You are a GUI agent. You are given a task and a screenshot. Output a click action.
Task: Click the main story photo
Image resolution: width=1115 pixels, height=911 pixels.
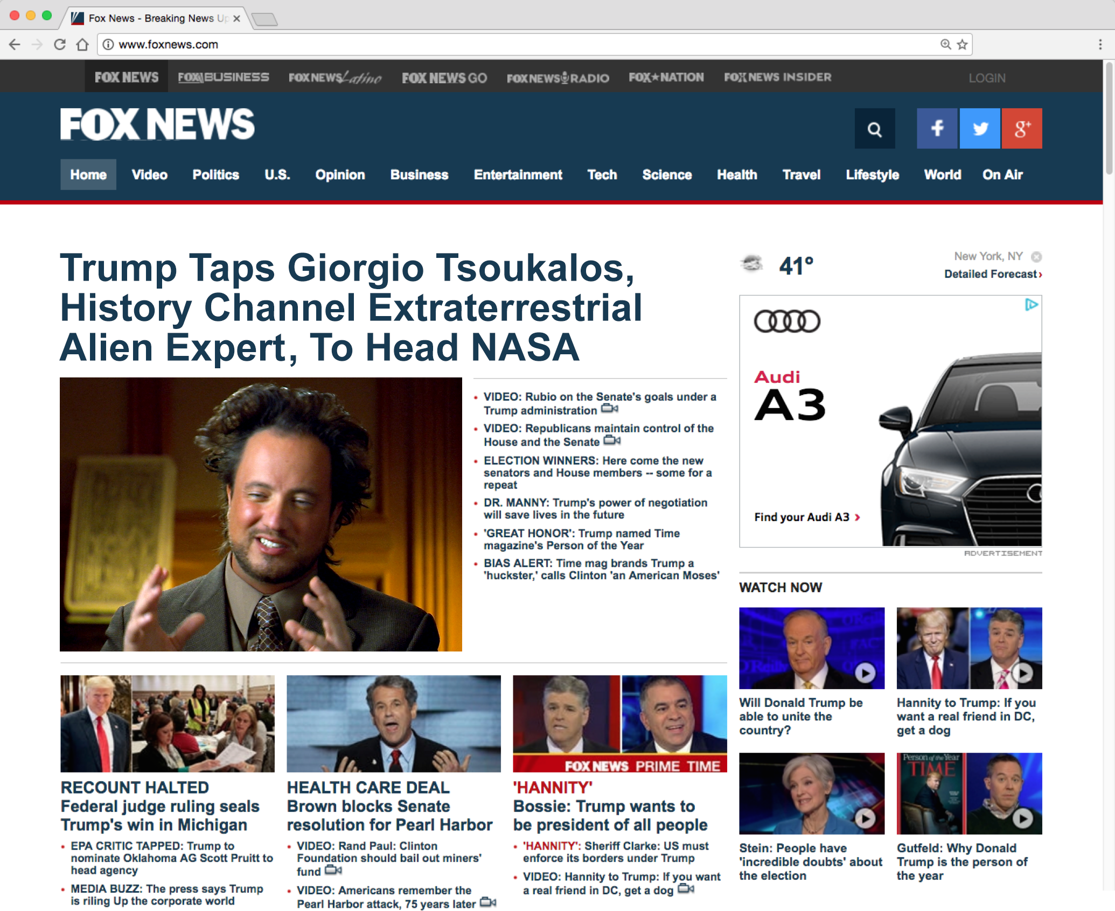coord(261,514)
